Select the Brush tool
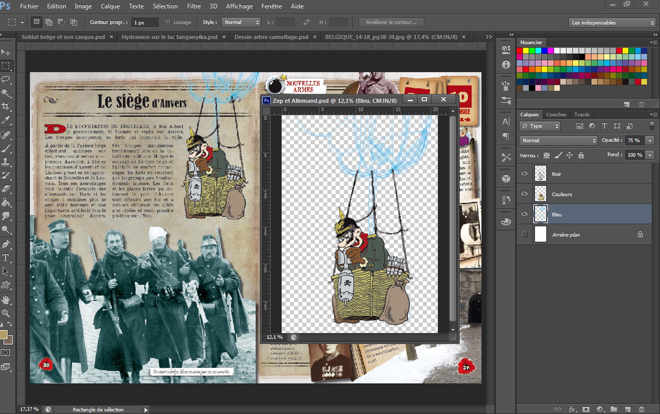The image size is (660, 414). tap(6, 148)
